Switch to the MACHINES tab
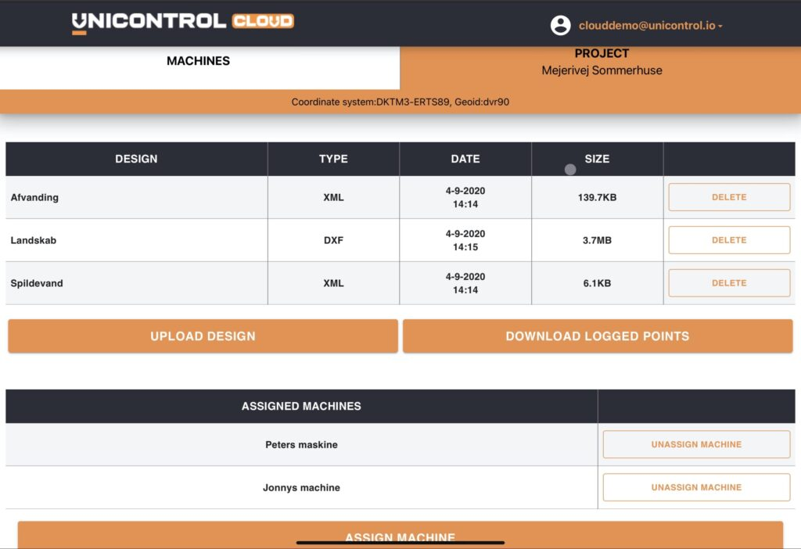Viewport: 801px width, 549px height. click(198, 60)
